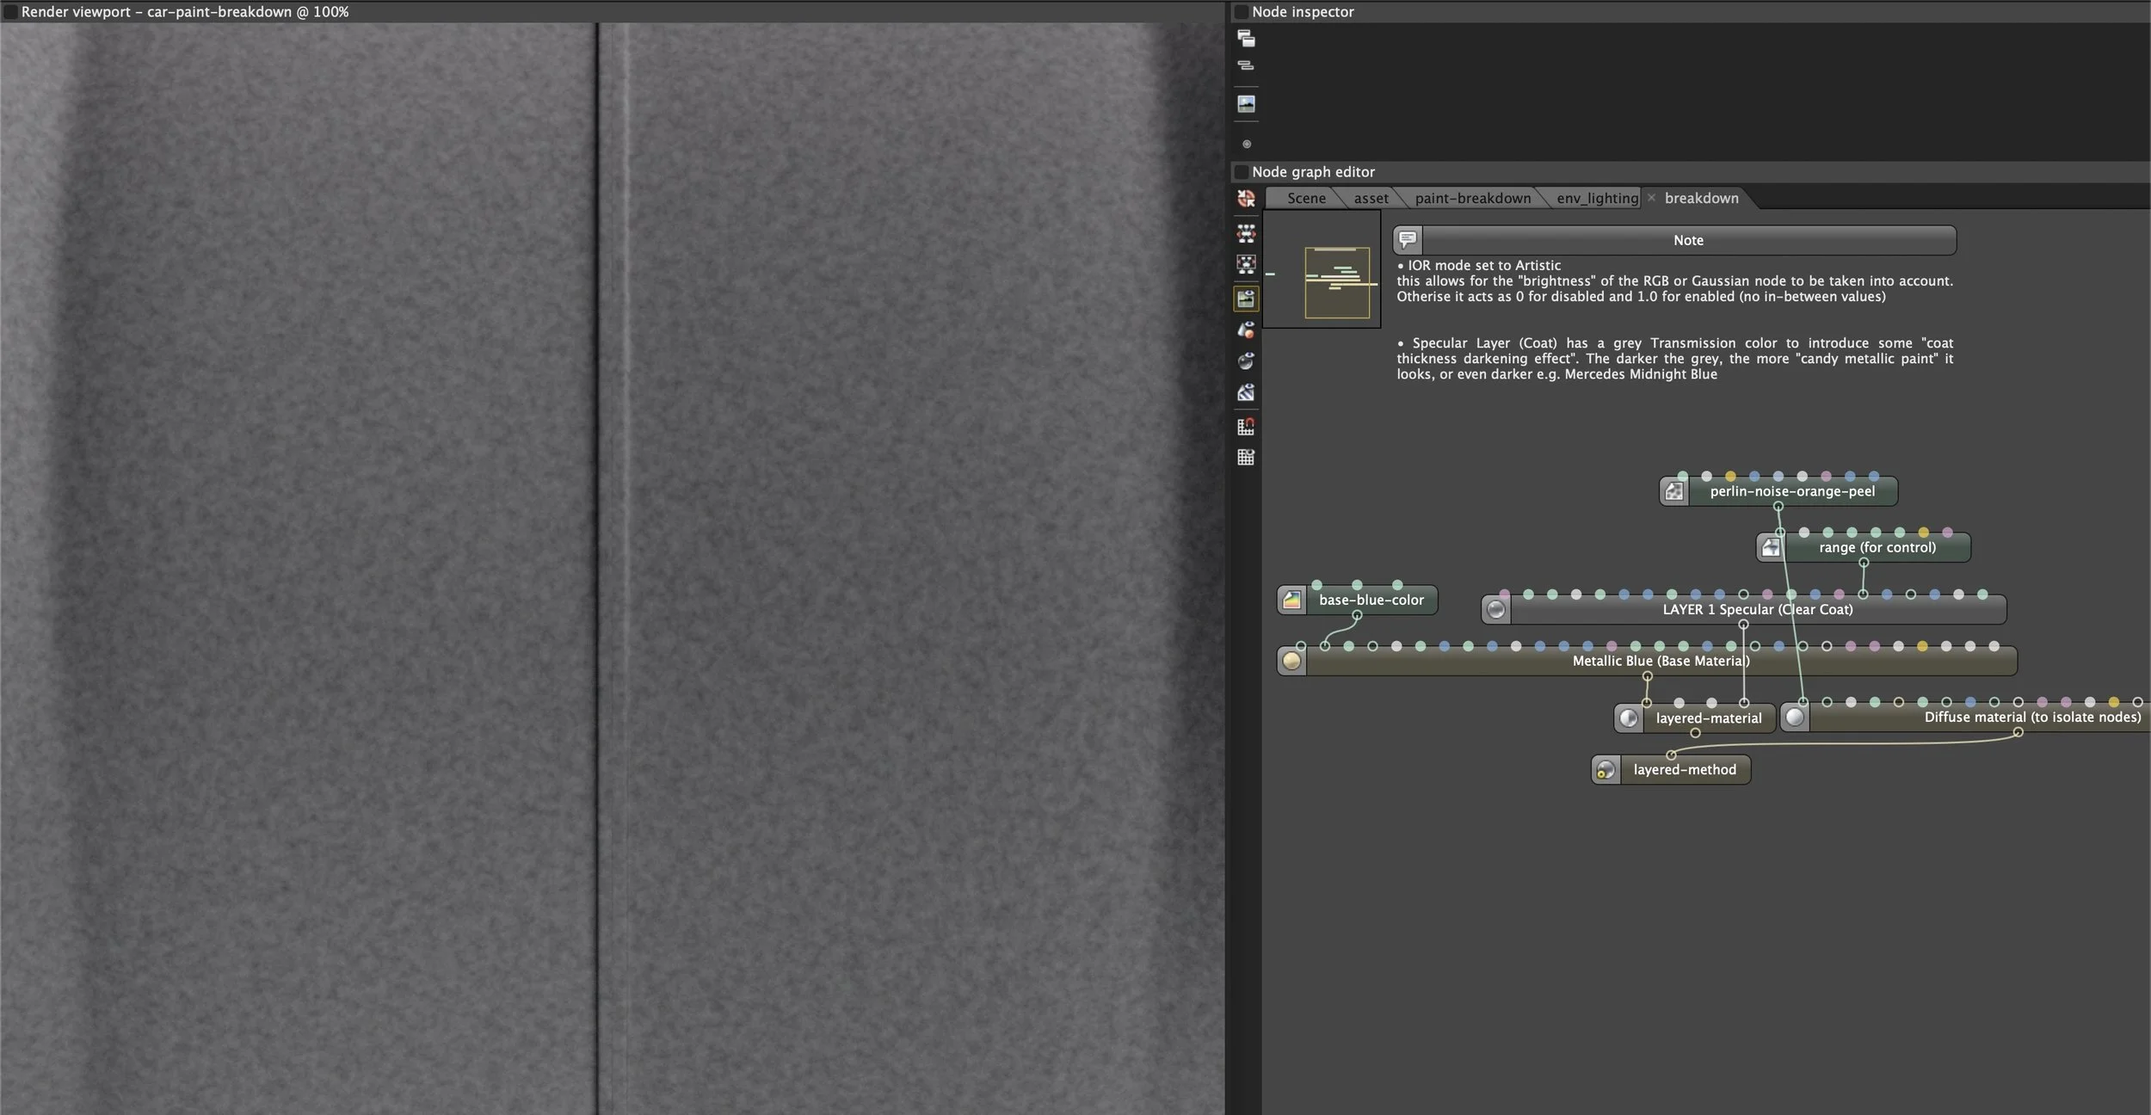Collapse all nodes in Node inspector
The image size is (2151, 1115).
click(1246, 65)
